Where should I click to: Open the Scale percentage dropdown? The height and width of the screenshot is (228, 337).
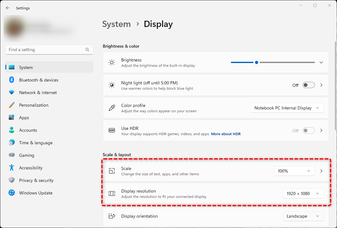tap(294, 171)
